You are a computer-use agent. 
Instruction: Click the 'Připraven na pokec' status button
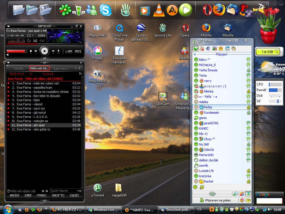click(215, 200)
